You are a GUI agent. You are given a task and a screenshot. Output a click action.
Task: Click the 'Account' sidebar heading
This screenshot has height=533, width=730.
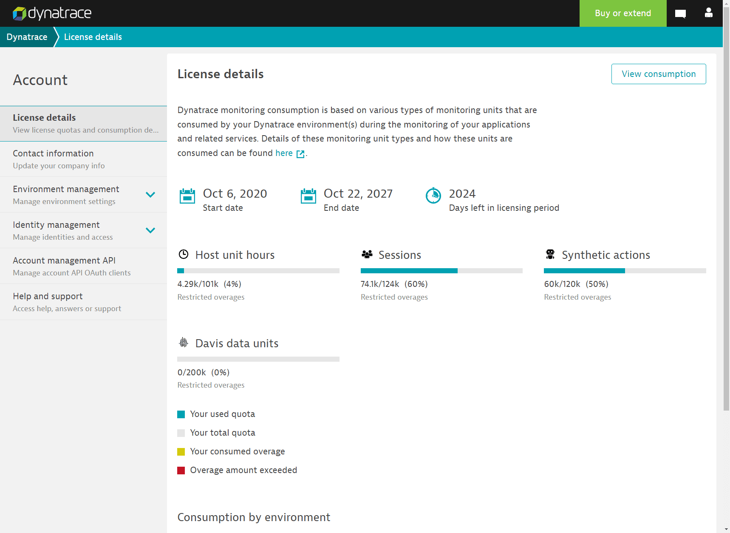point(40,80)
